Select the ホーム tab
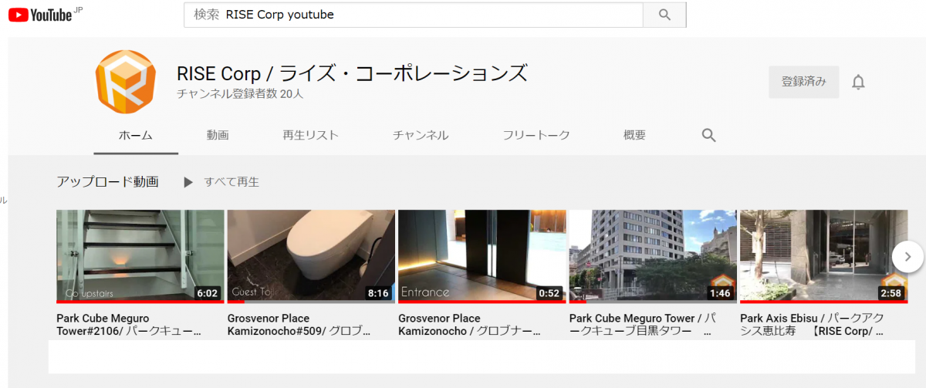This screenshot has height=388, width=926. click(136, 135)
